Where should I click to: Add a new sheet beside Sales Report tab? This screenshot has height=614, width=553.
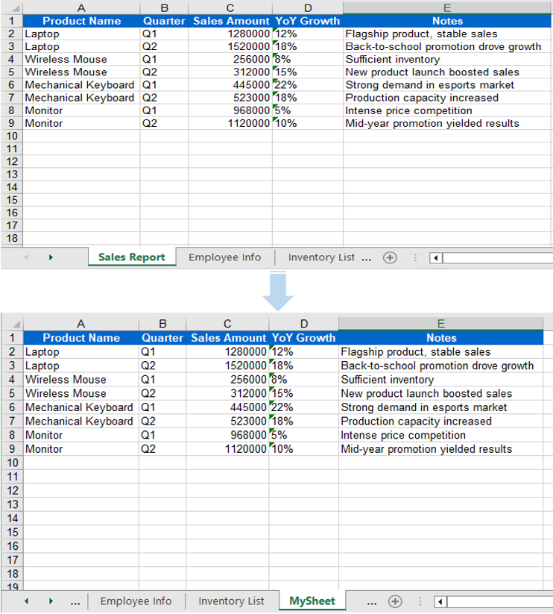tap(390, 257)
